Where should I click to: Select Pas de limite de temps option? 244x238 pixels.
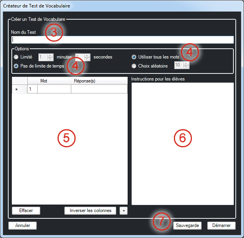pyautogui.click(x=16, y=66)
